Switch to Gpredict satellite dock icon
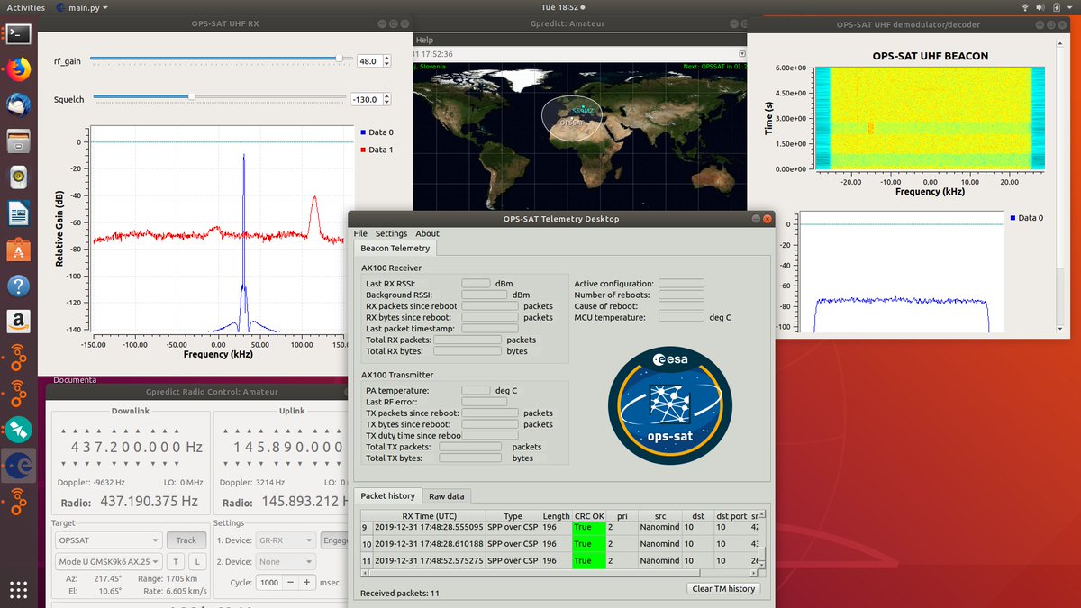Viewport: 1081px width, 608px height. tap(18, 430)
